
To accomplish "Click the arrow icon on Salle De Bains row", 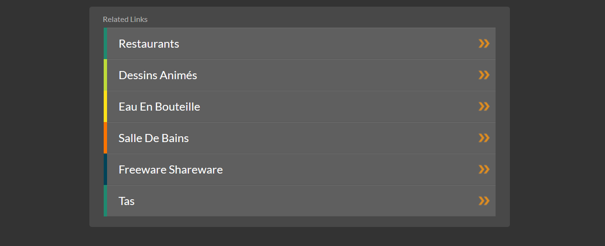I will (x=484, y=138).
